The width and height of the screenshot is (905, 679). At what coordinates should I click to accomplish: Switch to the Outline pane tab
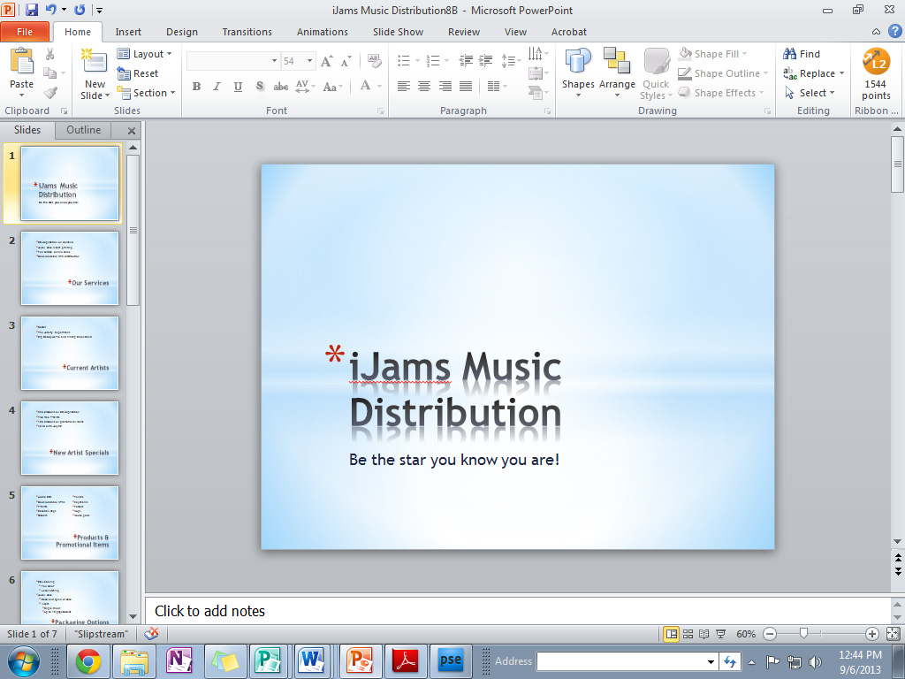tap(83, 130)
